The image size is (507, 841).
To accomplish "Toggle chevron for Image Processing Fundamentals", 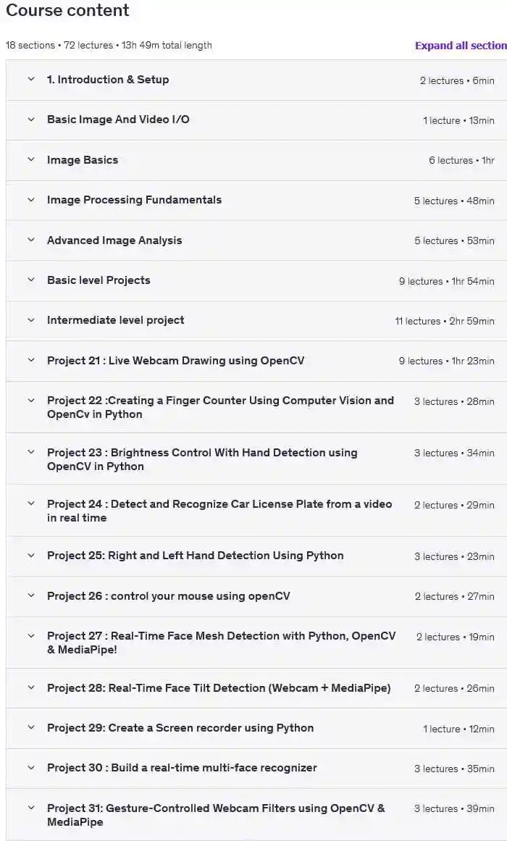I will click(31, 200).
